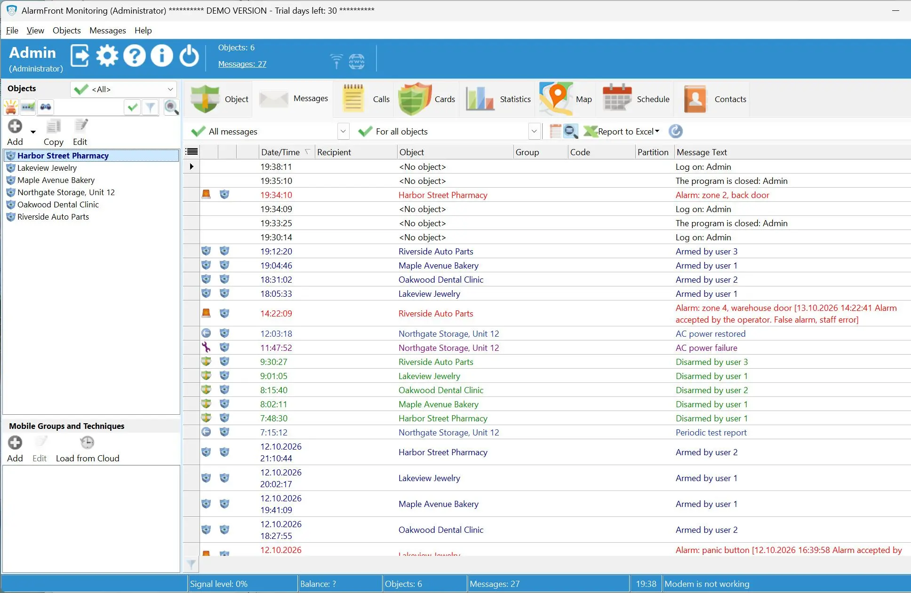The width and height of the screenshot is (911, 593).
Task: Click the wireless signal antenna icon
Action: click(336, 61)
